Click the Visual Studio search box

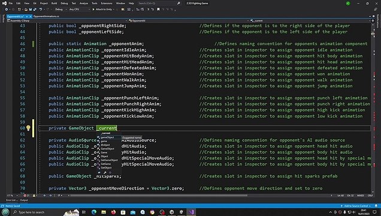point(159,4)
